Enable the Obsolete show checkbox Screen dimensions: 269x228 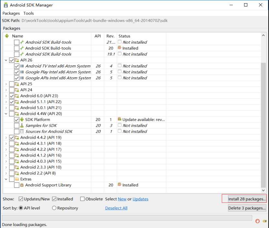82,199
